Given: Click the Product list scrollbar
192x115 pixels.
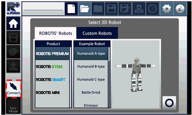Looking at the screenshot, I should [70, 77].
